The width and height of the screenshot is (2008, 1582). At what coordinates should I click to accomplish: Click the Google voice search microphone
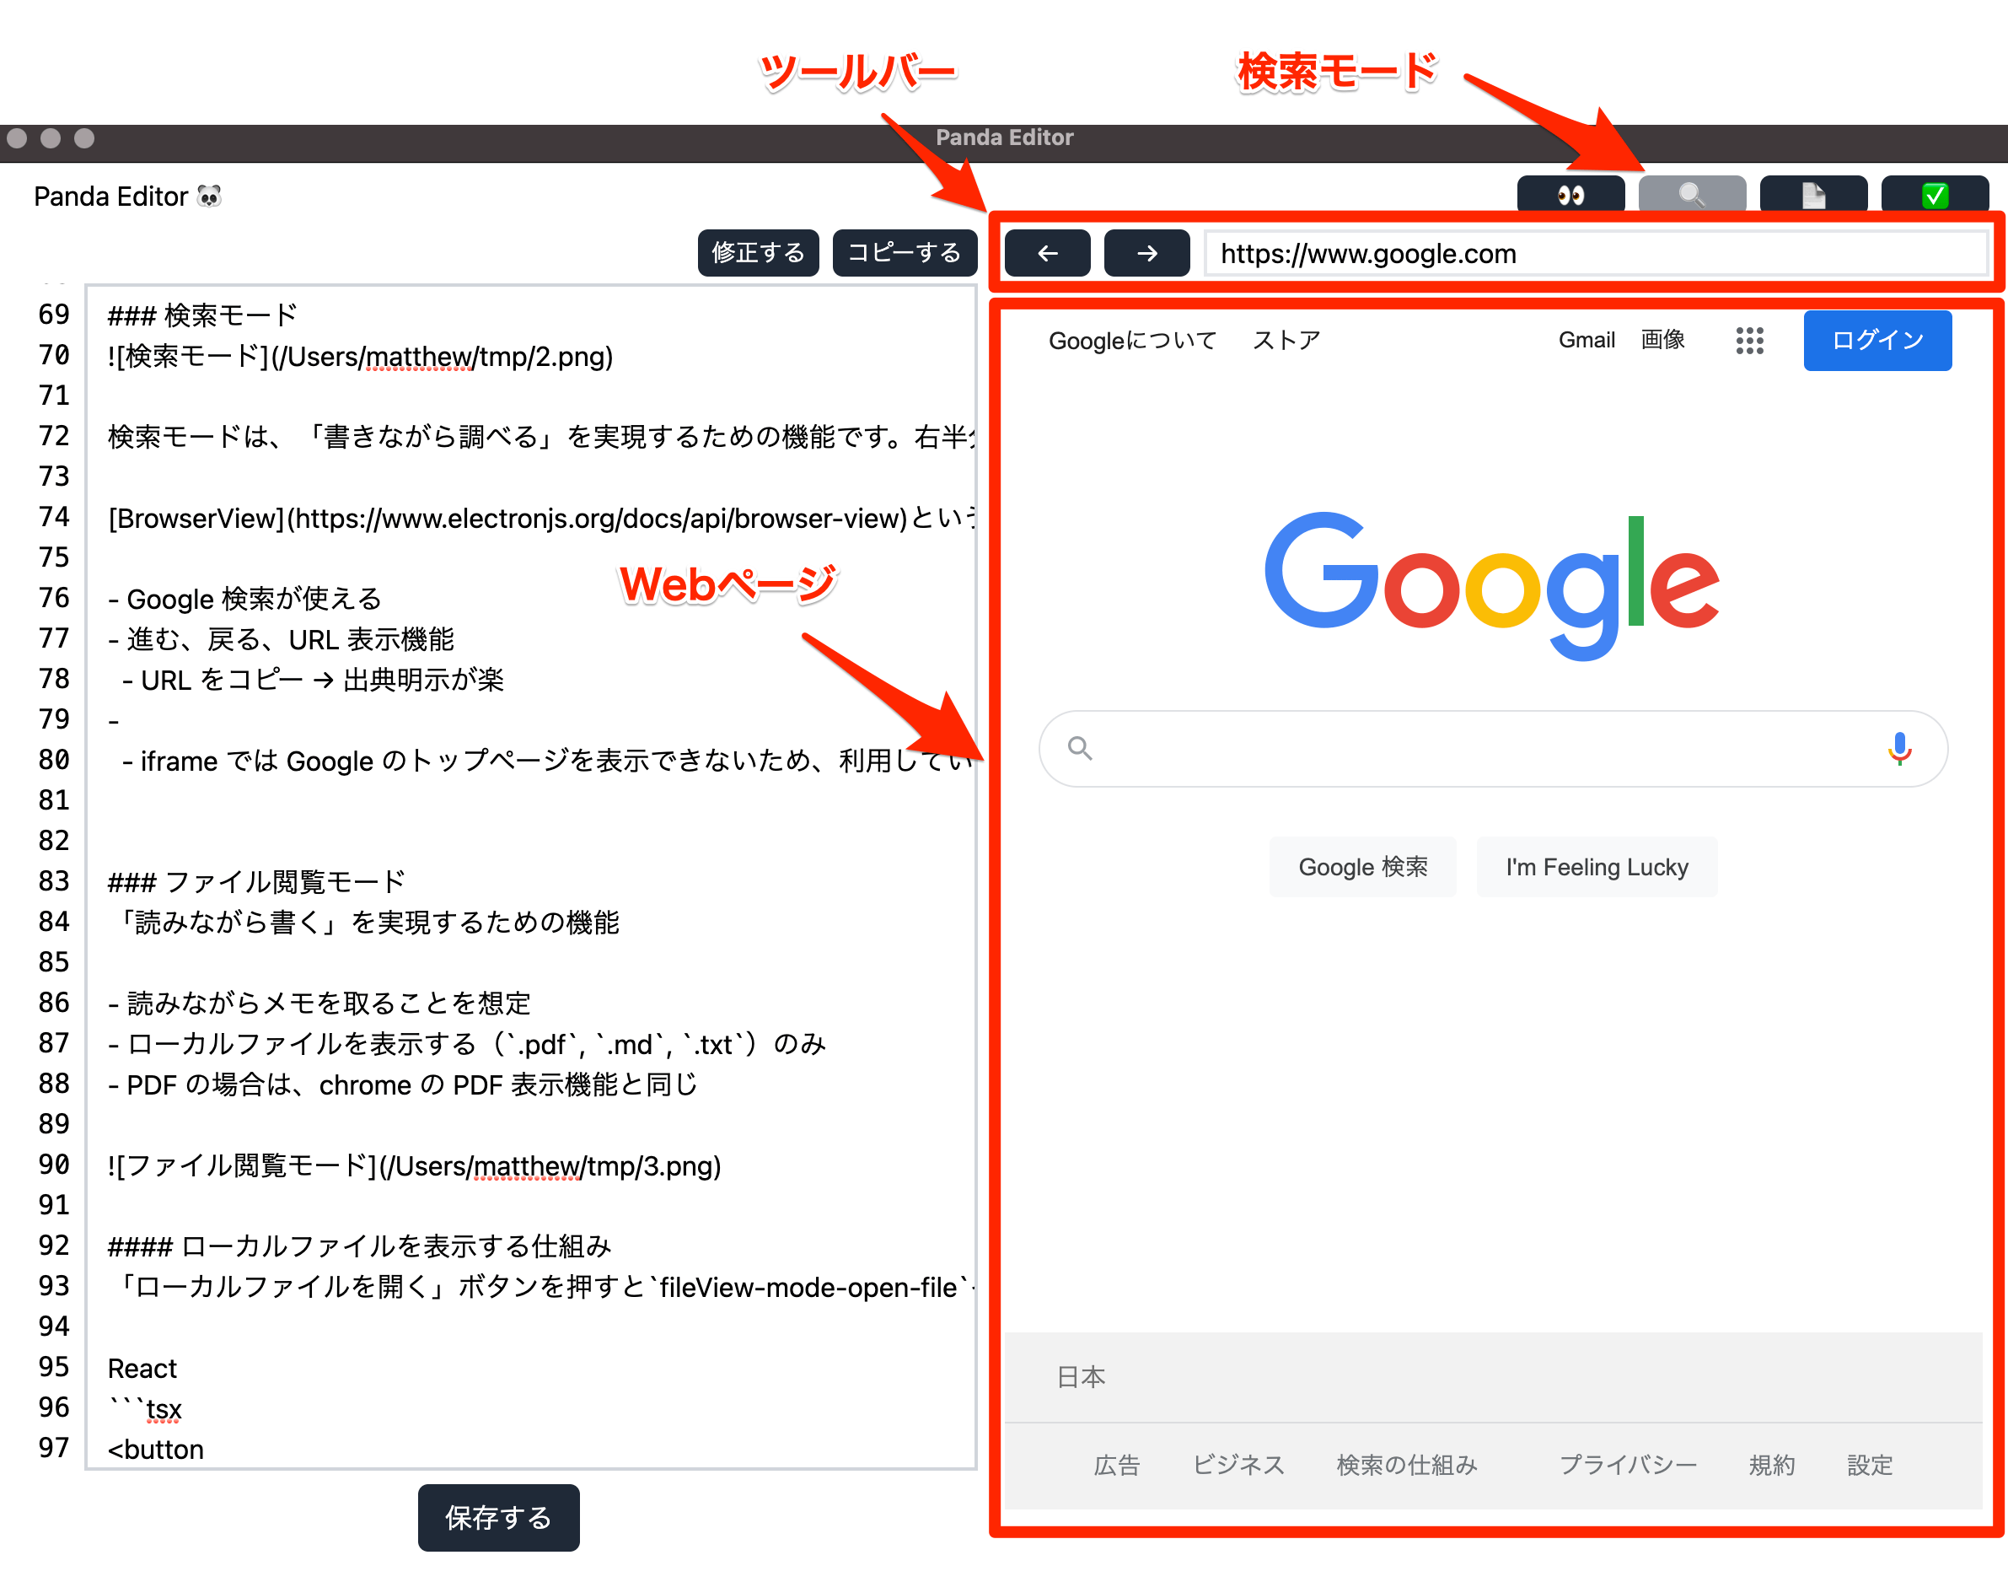pos(1900,748)
